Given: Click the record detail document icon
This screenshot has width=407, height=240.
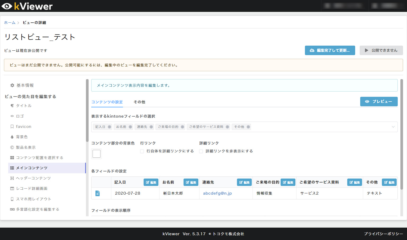Looking at the screenshot, I should pos(98,193).
